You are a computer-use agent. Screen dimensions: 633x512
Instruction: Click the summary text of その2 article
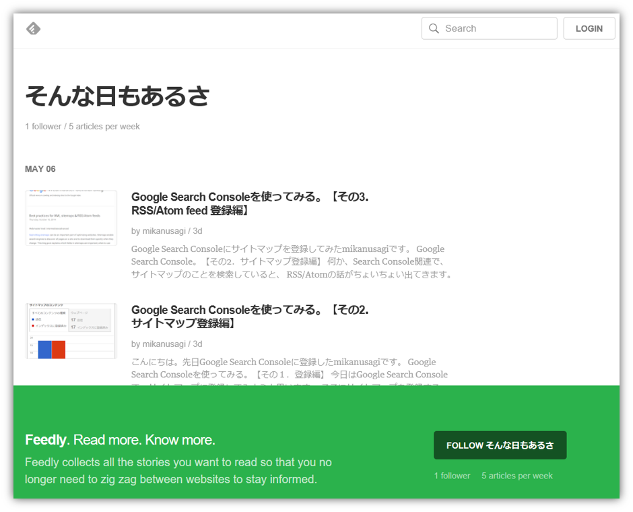(290, 371)
